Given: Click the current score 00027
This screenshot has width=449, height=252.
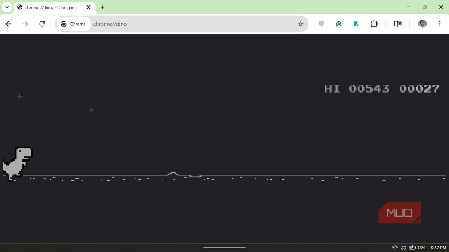Looking at the screenshot, I should point(419,89).
